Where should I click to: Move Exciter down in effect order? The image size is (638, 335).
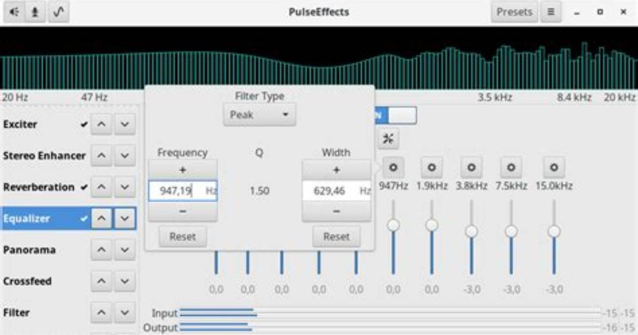[124, 124]
